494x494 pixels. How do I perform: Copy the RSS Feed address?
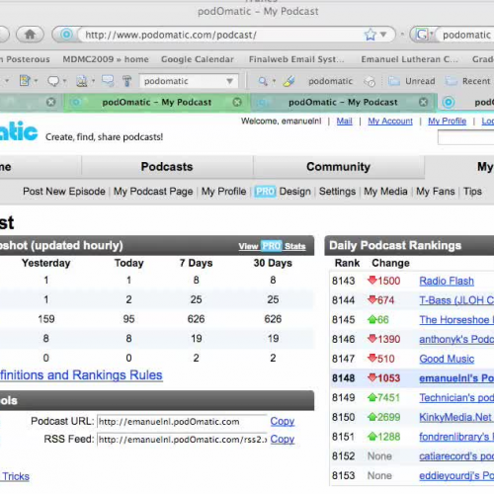[x=283, y=439]
